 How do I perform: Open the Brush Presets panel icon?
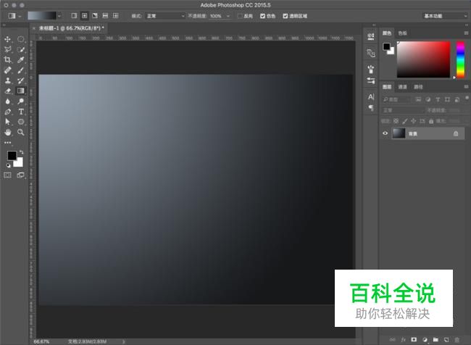371,80
